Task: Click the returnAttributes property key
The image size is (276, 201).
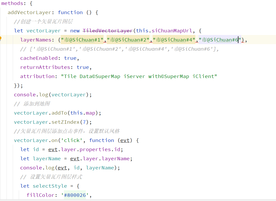Action: 45,67
